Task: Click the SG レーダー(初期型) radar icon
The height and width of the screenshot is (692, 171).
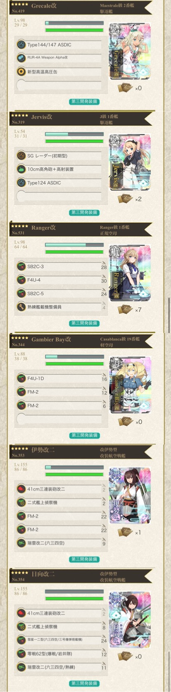Action: click(21, 156)
